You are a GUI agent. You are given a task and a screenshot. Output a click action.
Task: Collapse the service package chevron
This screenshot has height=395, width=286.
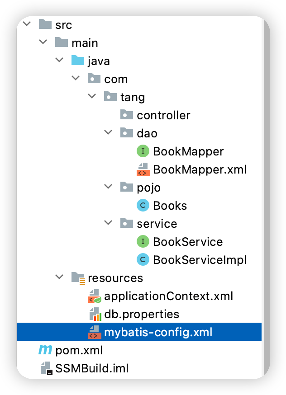[x=108, y=223]
